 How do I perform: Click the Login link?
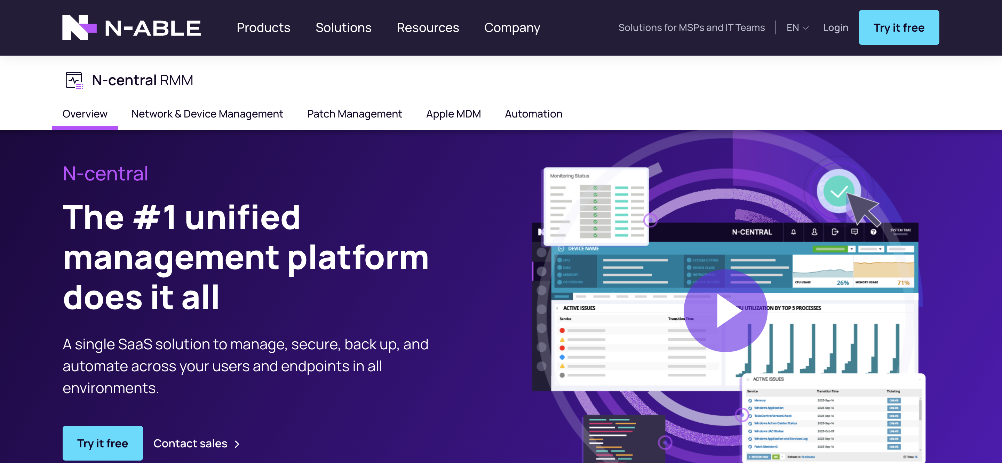click(x=835, y=27)
